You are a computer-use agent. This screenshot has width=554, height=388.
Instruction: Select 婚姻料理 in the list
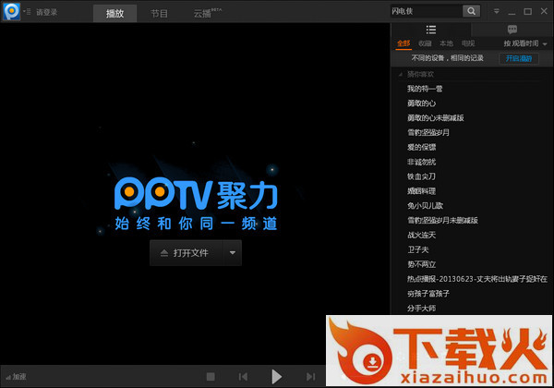[422, 191]
